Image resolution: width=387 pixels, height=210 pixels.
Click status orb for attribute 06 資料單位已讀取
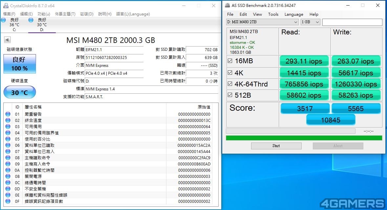(x=8, y=145)
